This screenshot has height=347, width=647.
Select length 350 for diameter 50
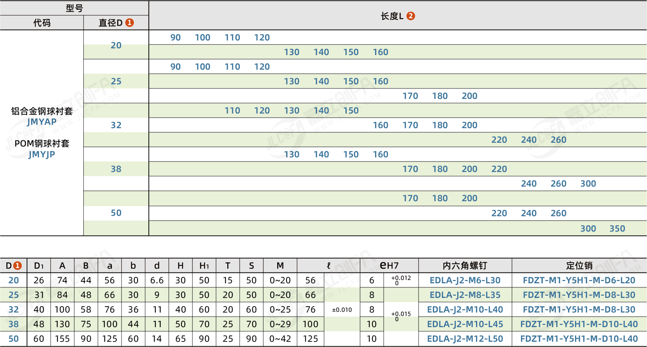point(618,228)
